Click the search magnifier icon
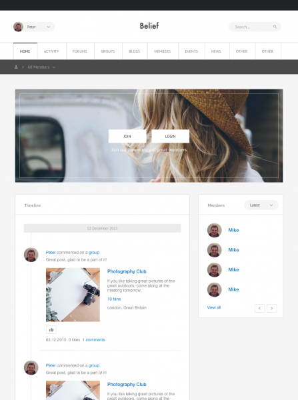This screenshot has width=298, height=400. (275, 27)
